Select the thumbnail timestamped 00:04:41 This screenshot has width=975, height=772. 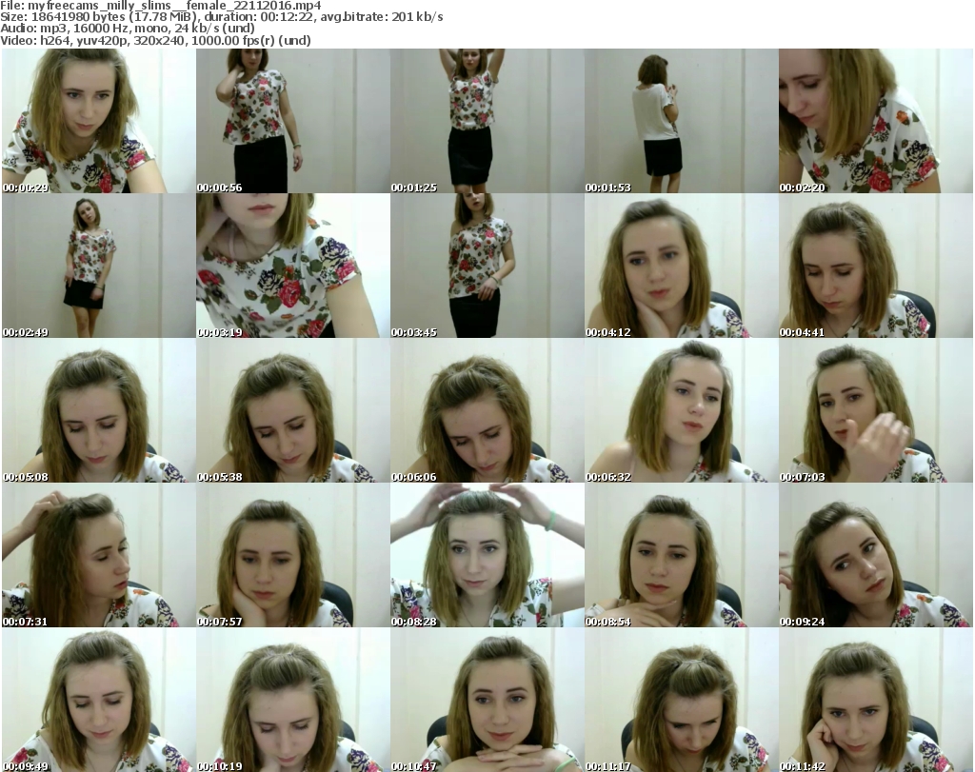(876, 266)
